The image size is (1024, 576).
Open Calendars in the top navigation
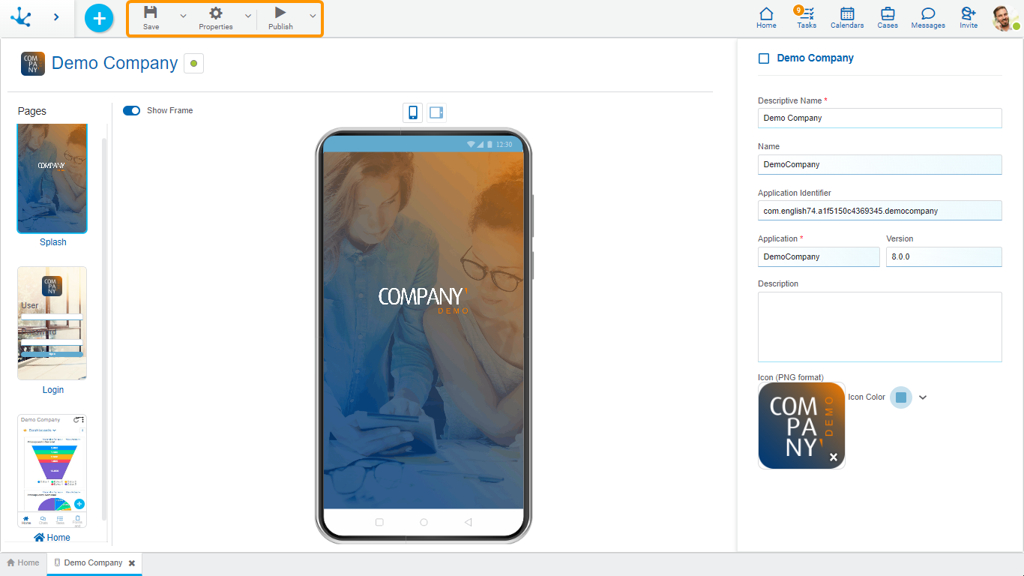[847, 18]
